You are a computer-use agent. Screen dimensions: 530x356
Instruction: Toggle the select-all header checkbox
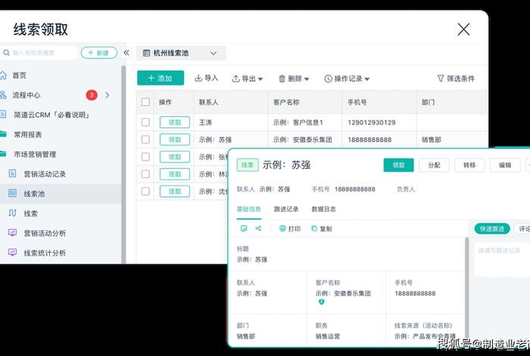pyautogui.click(x=145, y=102)
